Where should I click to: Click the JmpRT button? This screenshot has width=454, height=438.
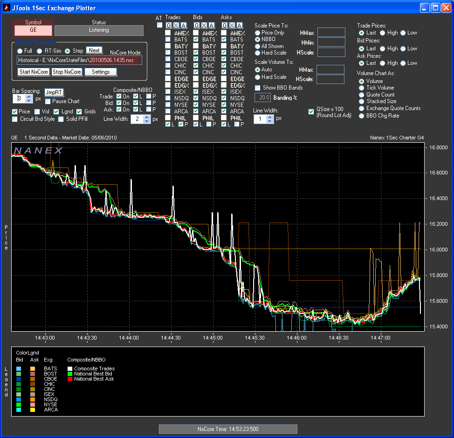point(54,92)
